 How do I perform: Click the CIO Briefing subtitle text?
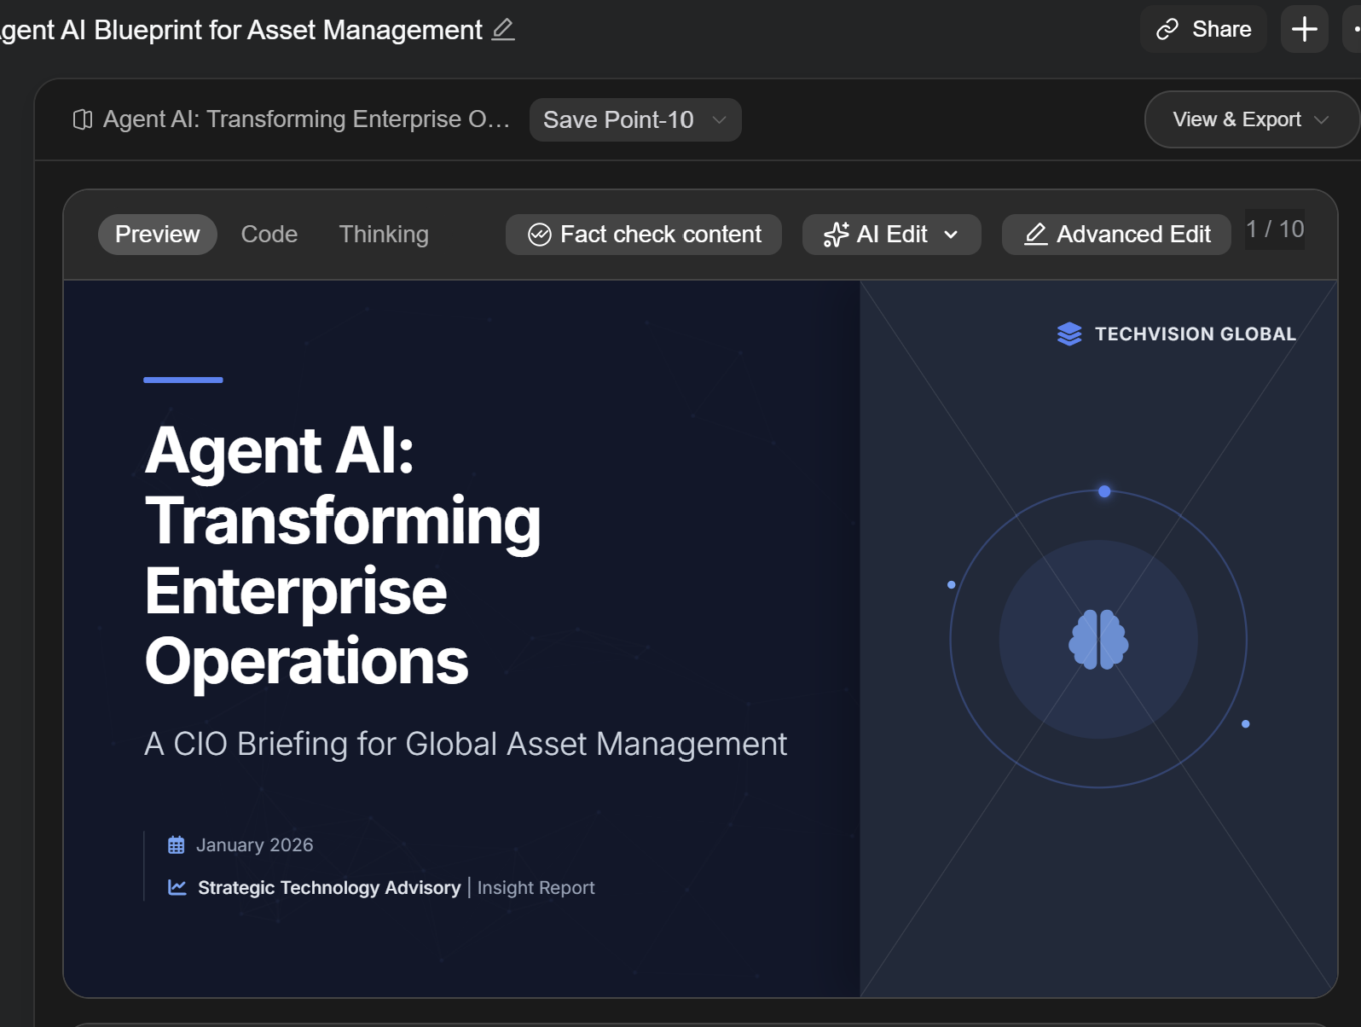point(466,744)
